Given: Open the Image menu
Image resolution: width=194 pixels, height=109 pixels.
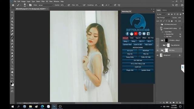Looking at the screenshot, I should (x=23, y=2).
